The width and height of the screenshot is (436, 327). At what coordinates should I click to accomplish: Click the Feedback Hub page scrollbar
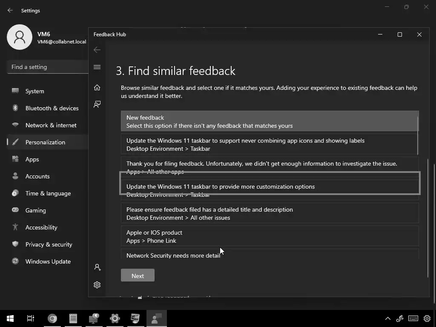point(428,218)
